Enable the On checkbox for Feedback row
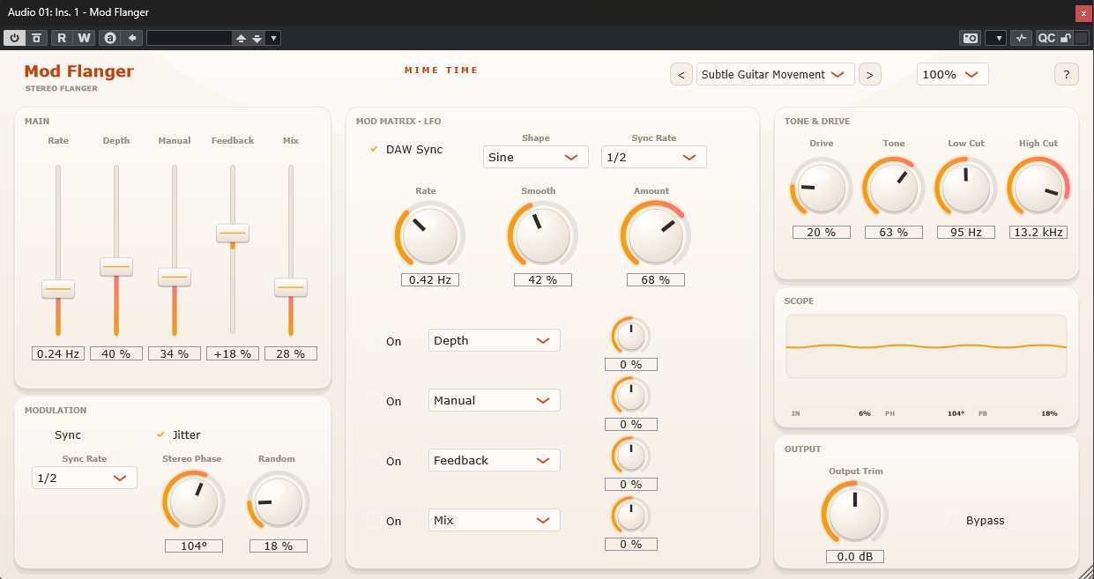This screenshot has width=1094, height=579. pos(374,461)
